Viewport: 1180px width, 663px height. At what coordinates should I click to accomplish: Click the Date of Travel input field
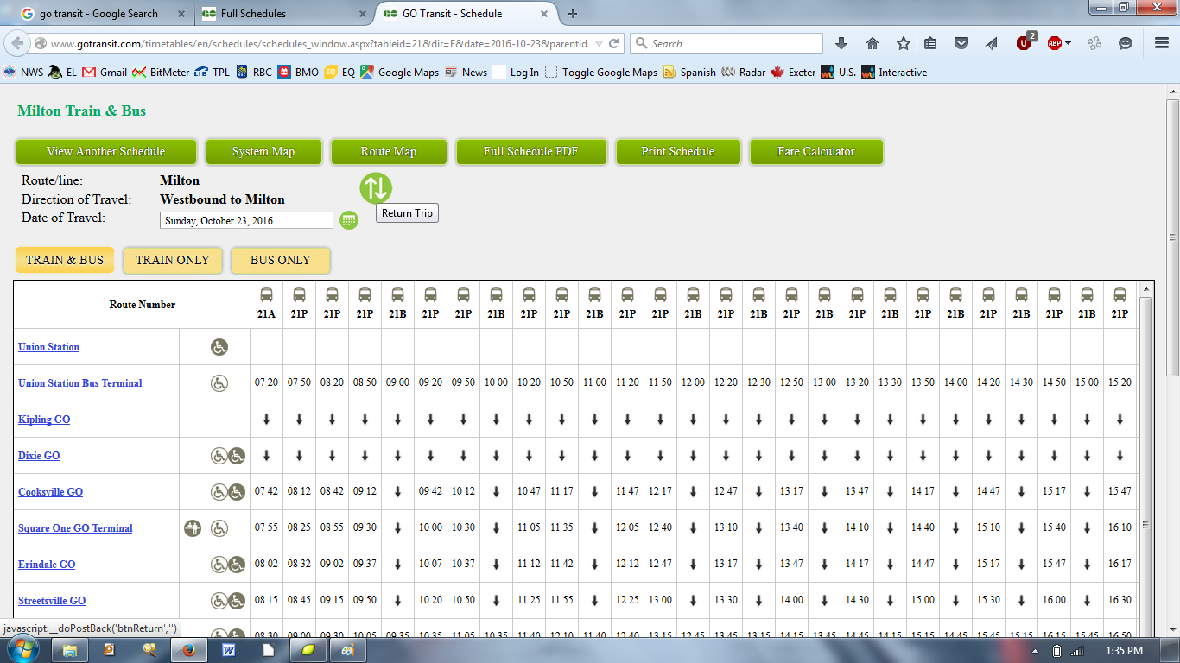(x=247, y=221)
